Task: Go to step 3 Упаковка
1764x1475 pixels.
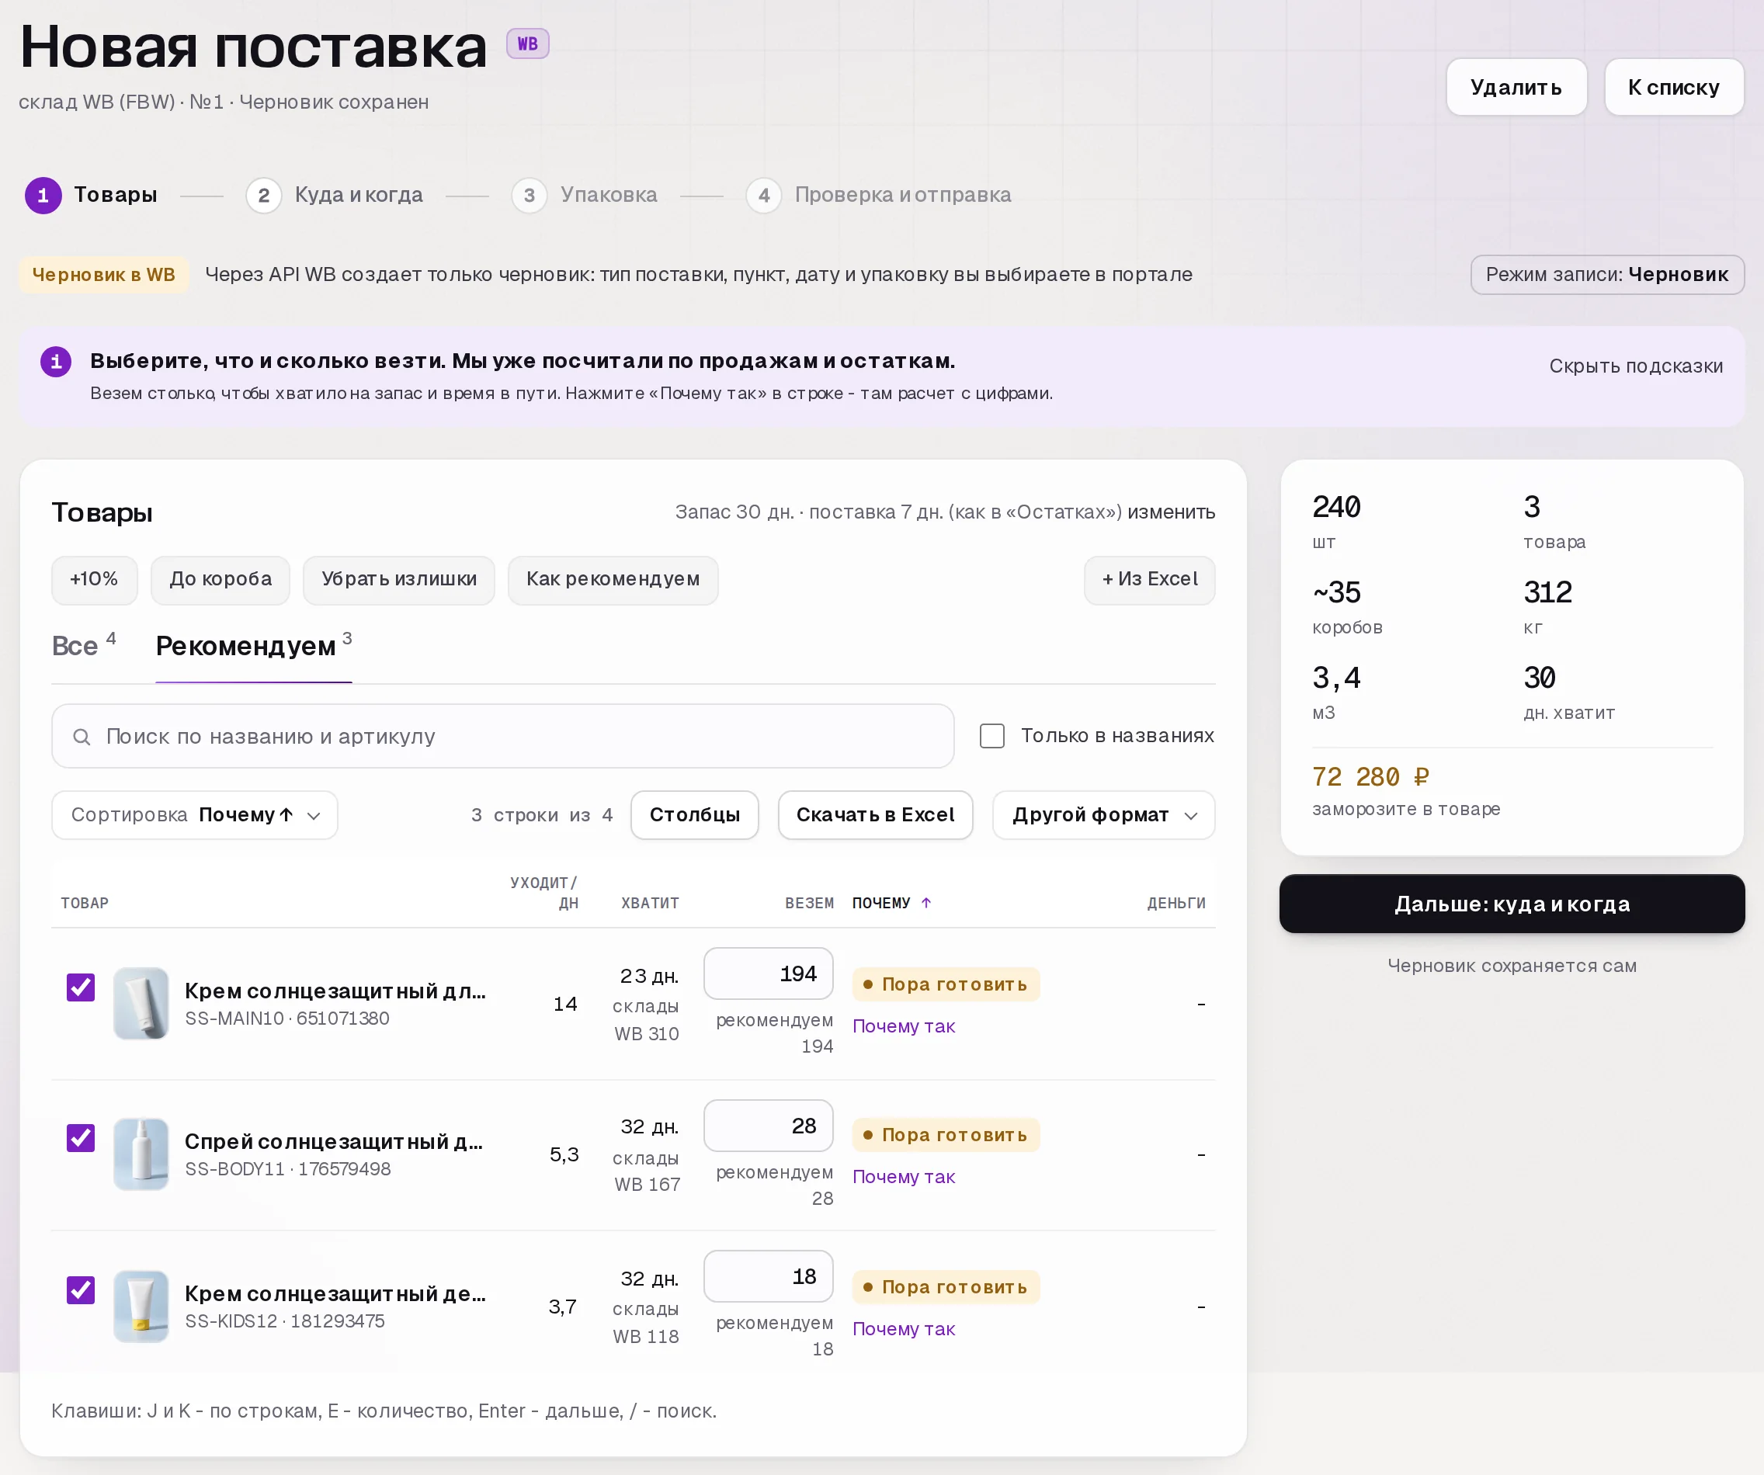Action: pos(585,196)
